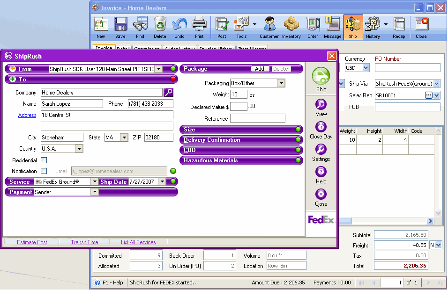
Task: Enable the Notification checkbox
Action: tap(44, 171)
